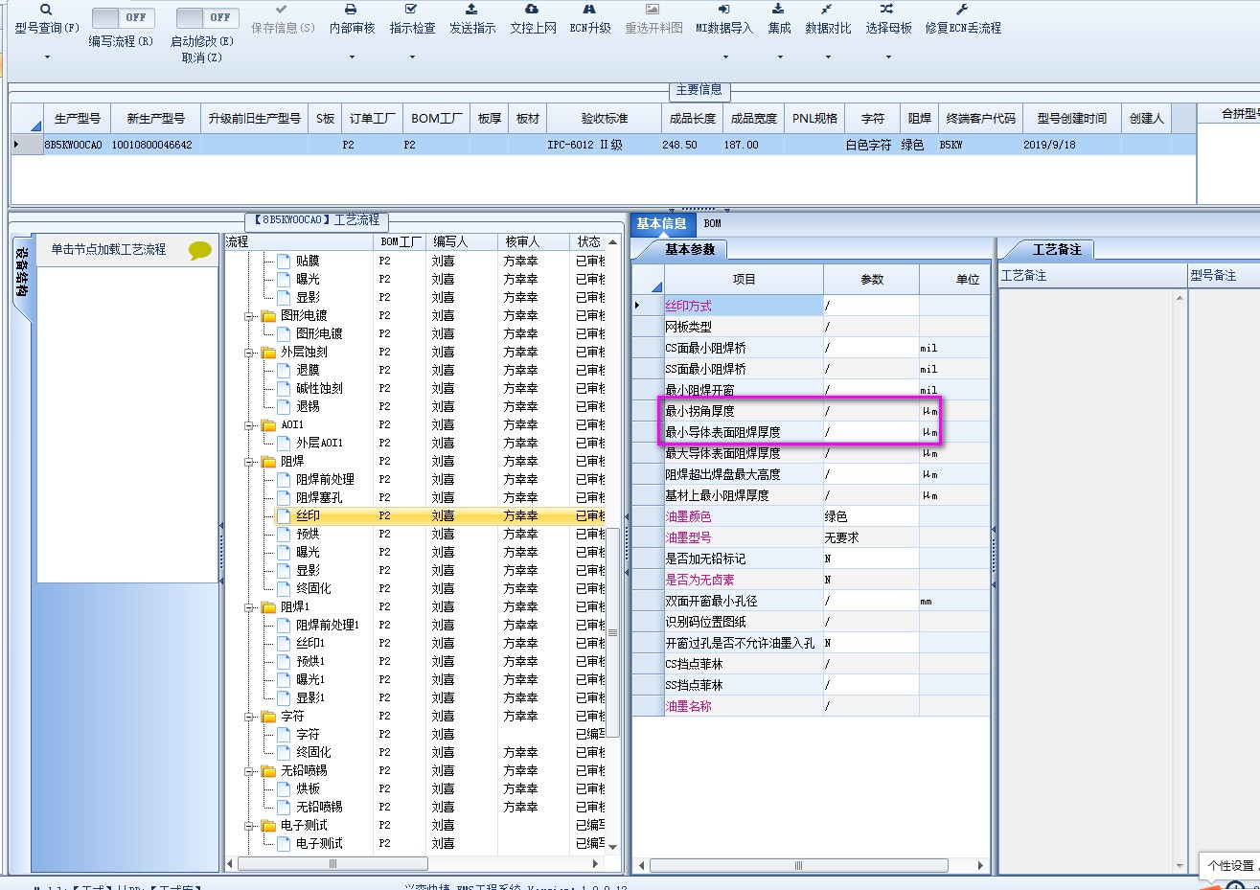
Task: Click 主要信息 section label
Action: [x=699, y=90]
